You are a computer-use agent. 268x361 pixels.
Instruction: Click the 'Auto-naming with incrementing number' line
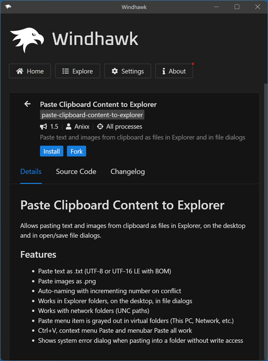click(x=109, y=291)
